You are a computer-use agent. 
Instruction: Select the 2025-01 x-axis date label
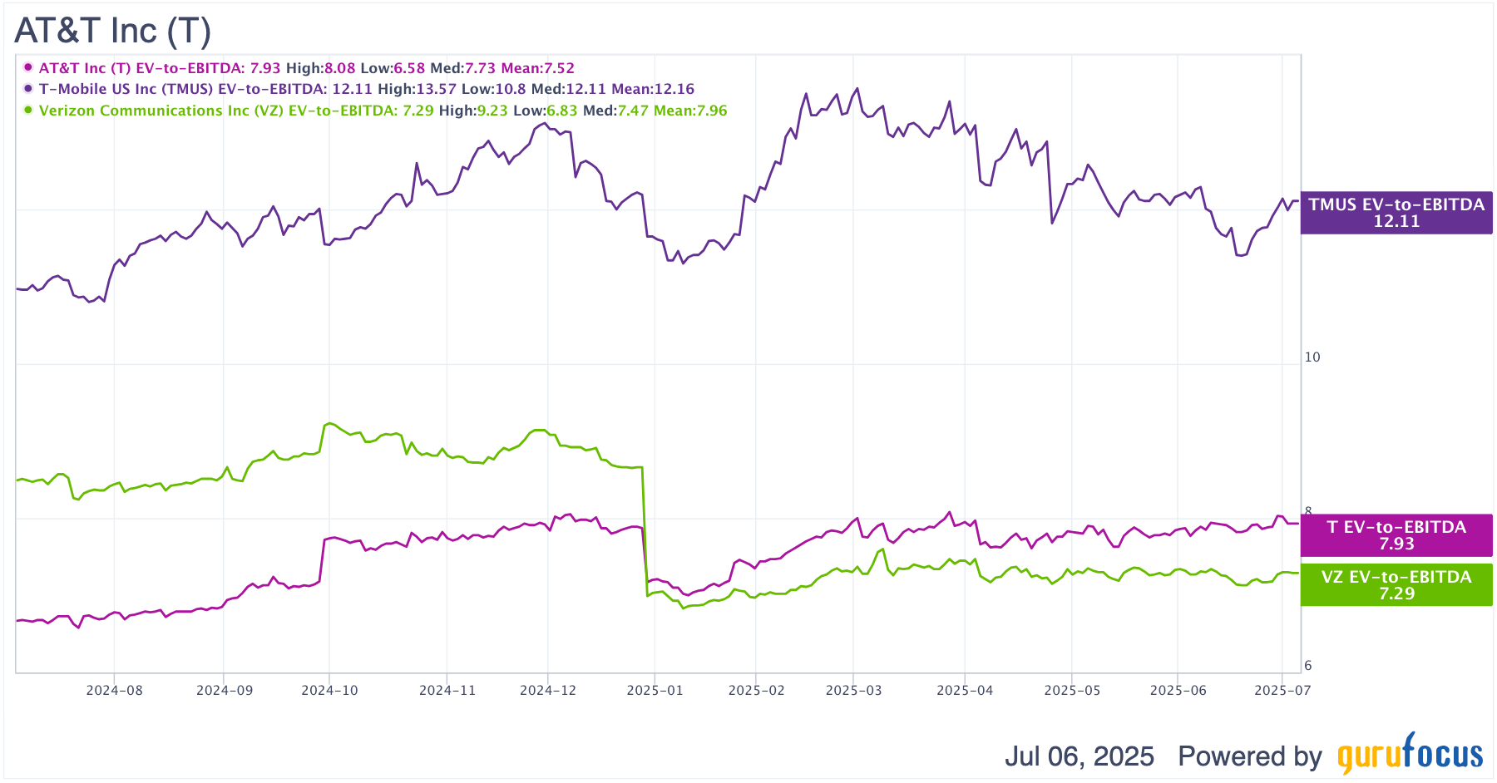tap(655, 690)
